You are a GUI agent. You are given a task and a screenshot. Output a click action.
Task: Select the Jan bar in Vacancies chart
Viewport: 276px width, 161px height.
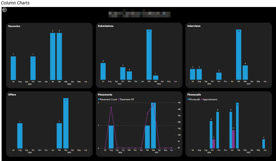point(53,57)
